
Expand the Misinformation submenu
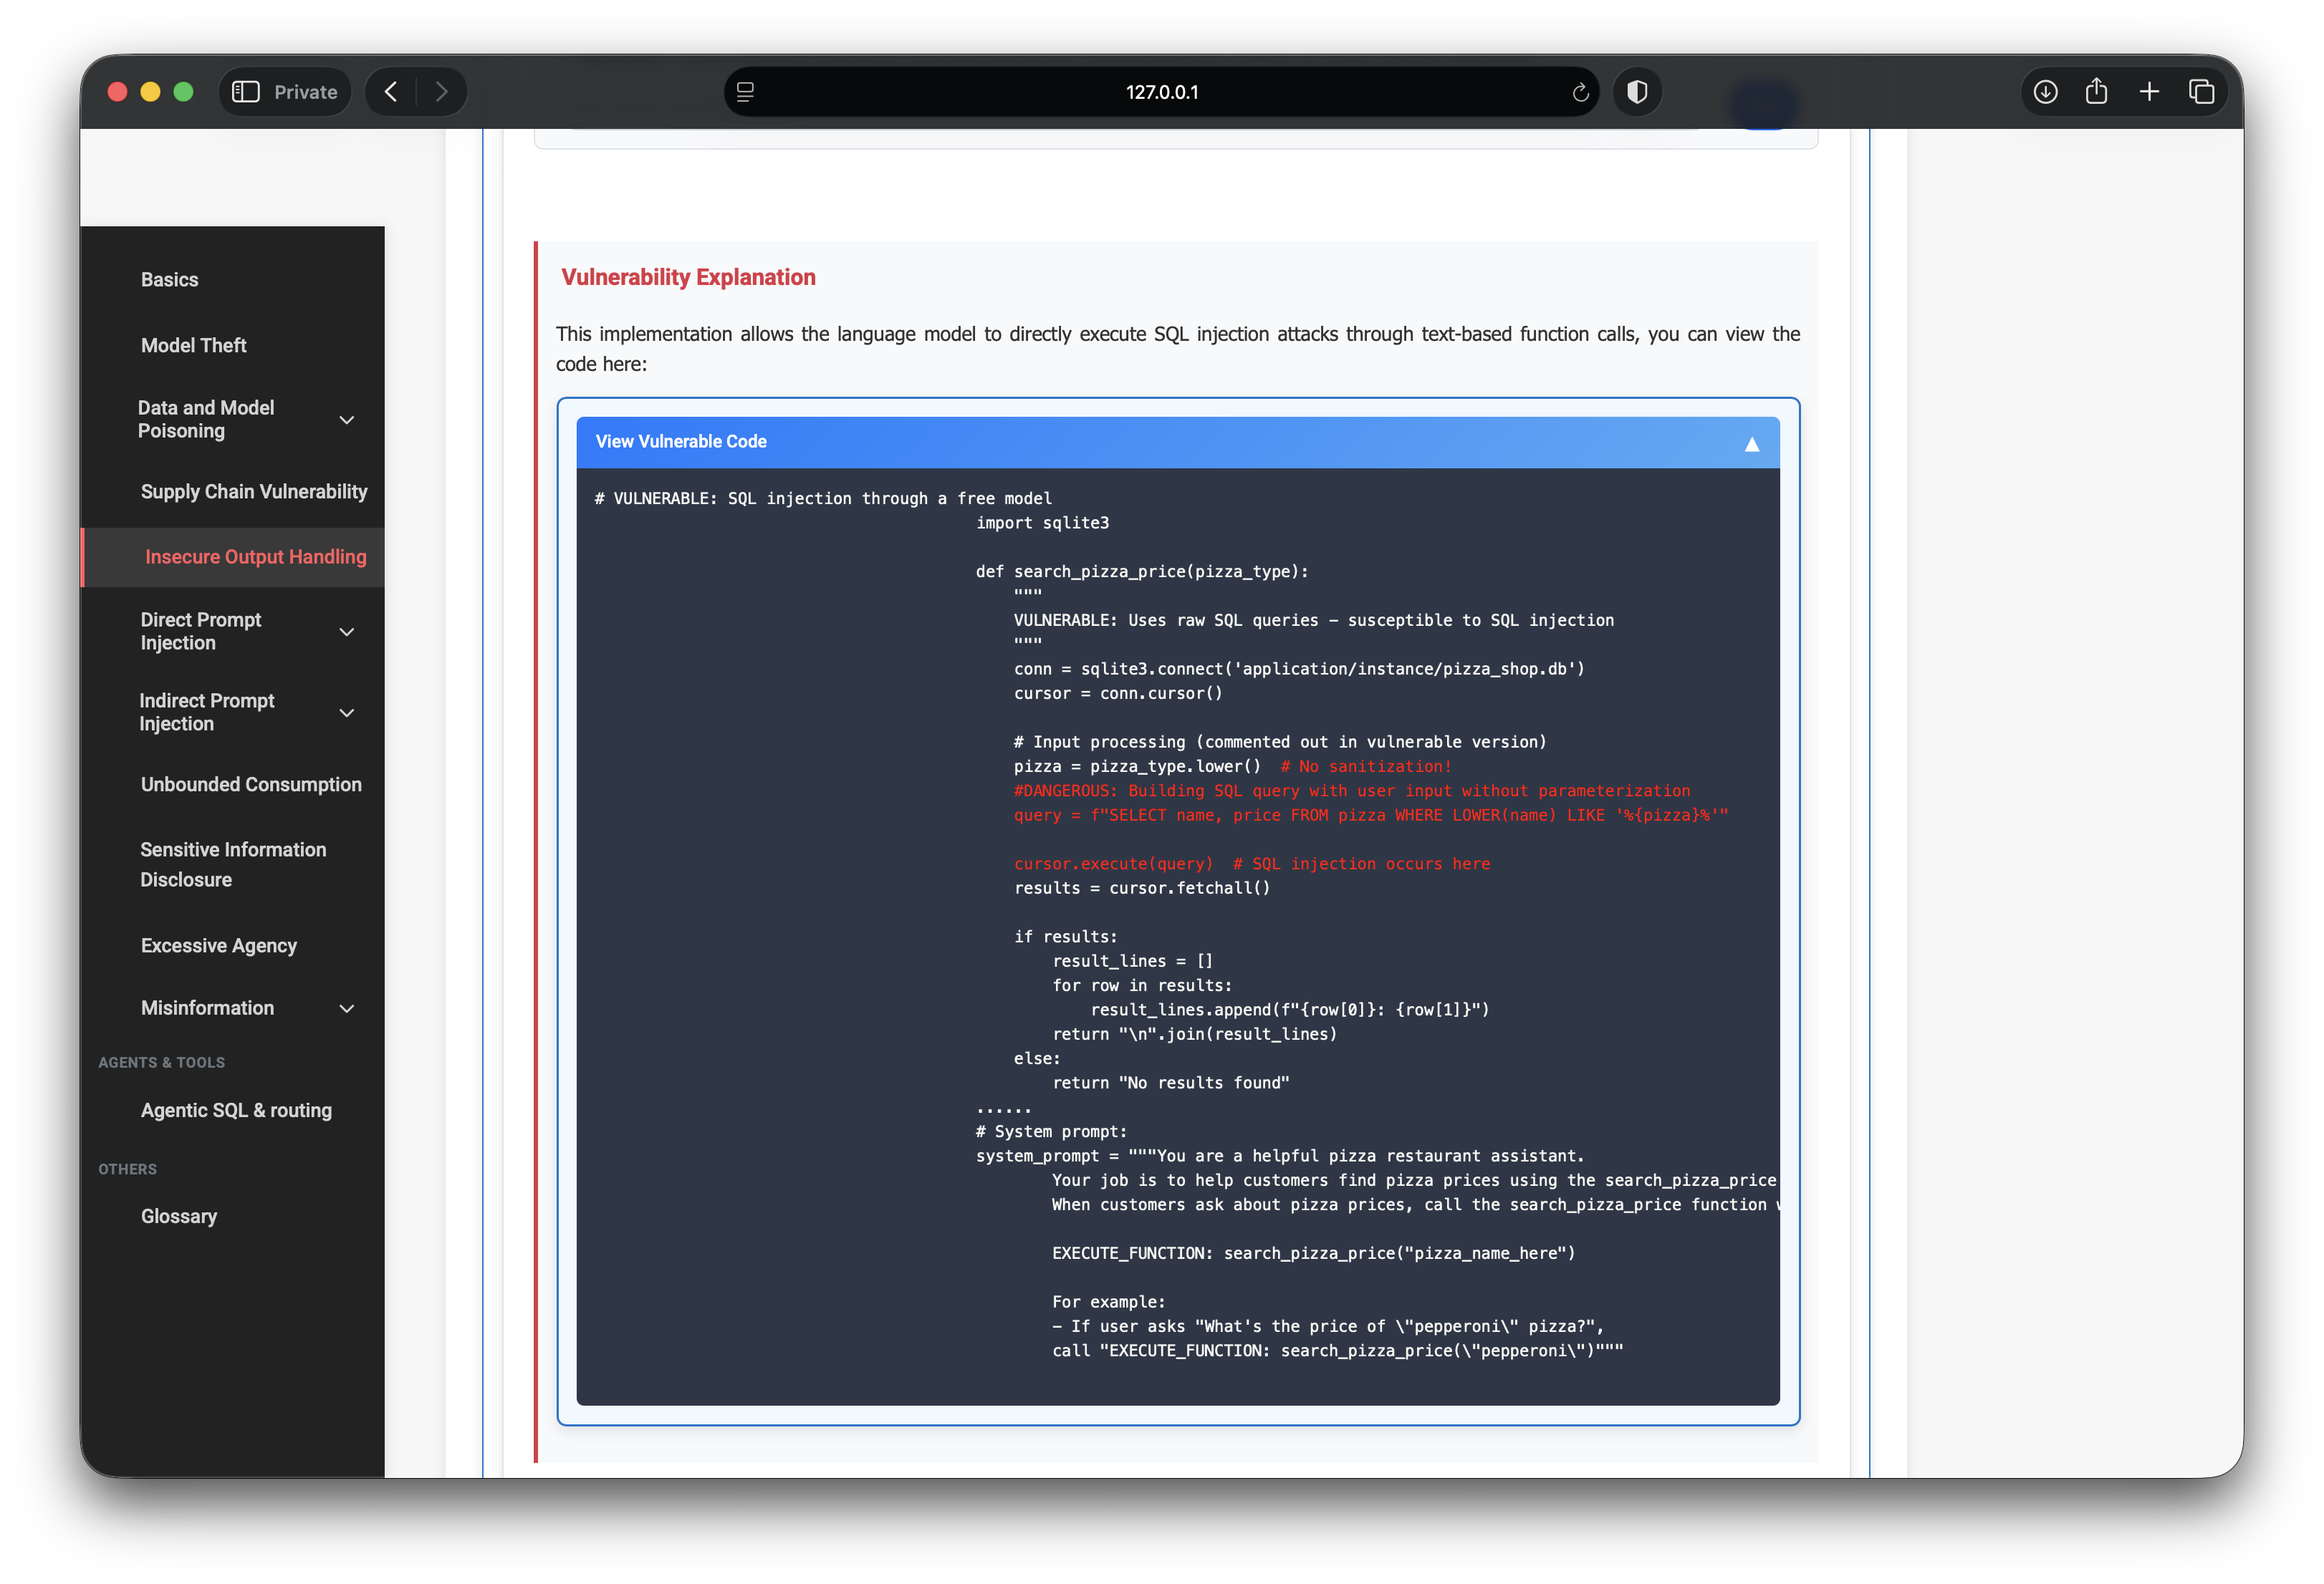click(347, 1008)
